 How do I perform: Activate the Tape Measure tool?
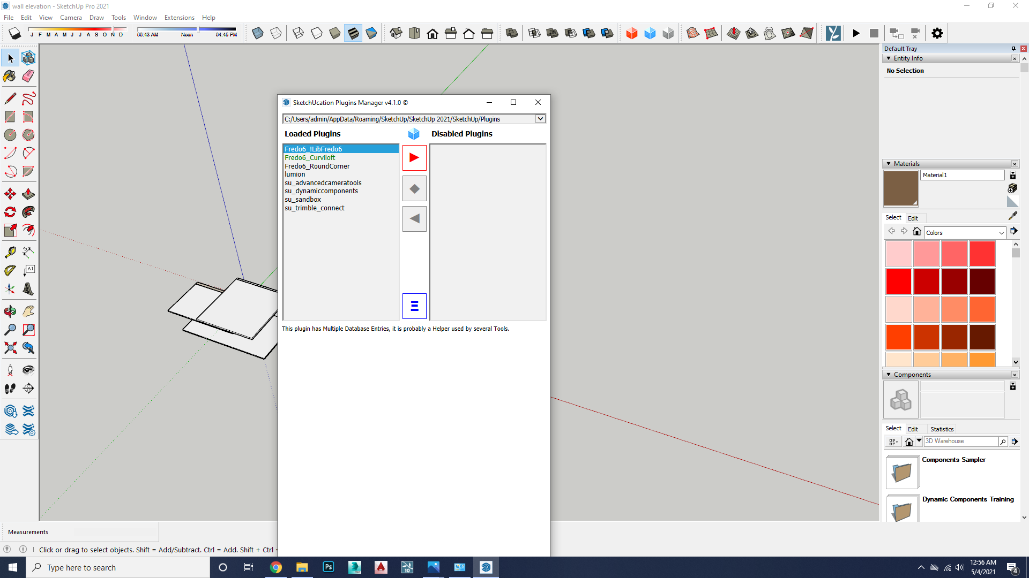point(10,252)
